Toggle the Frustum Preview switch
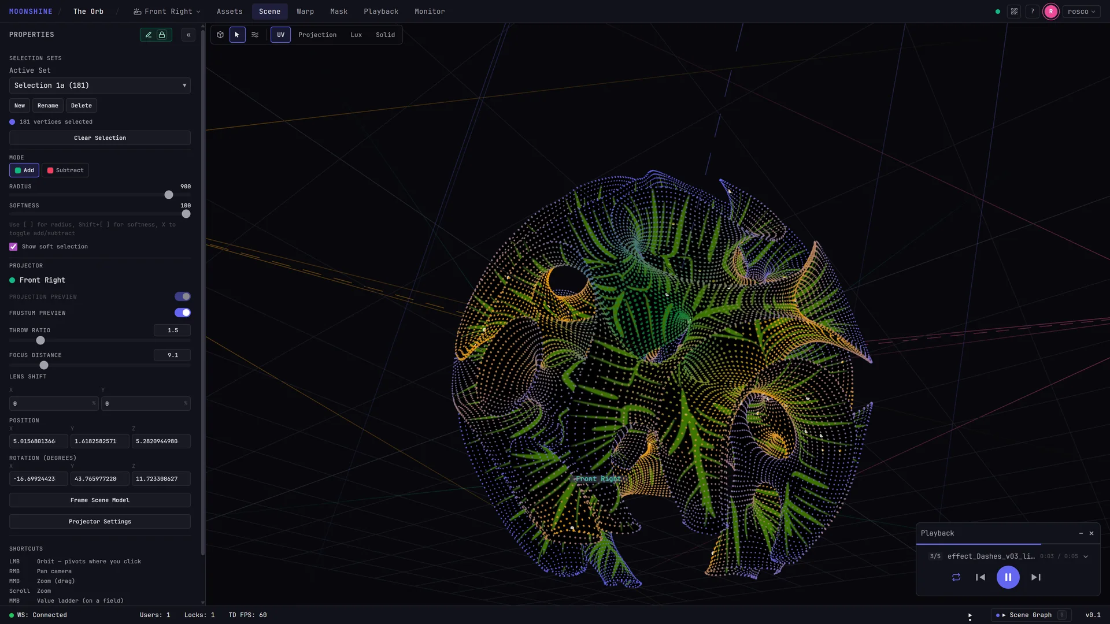Image resolution: width=1110 pixels, height=624 pixels. [183, 313]
